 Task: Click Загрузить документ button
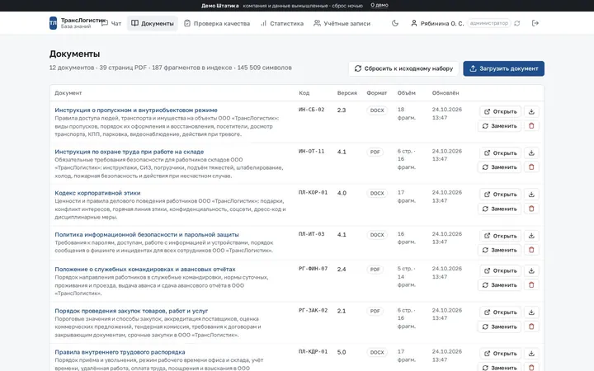tap(504, 68)
